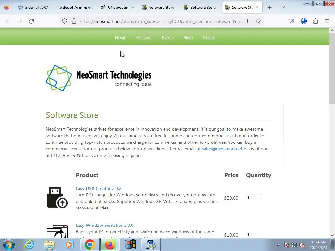Switch to Google Chrome in the taskbar
This screenshot has height=251, width=335.
click(x=90, y=244)
